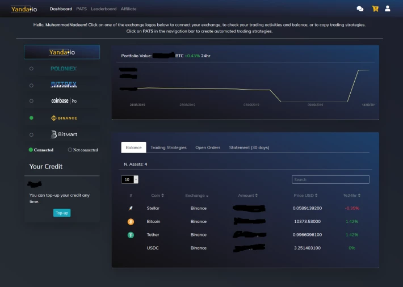Click the Your Credit heading

46,167
